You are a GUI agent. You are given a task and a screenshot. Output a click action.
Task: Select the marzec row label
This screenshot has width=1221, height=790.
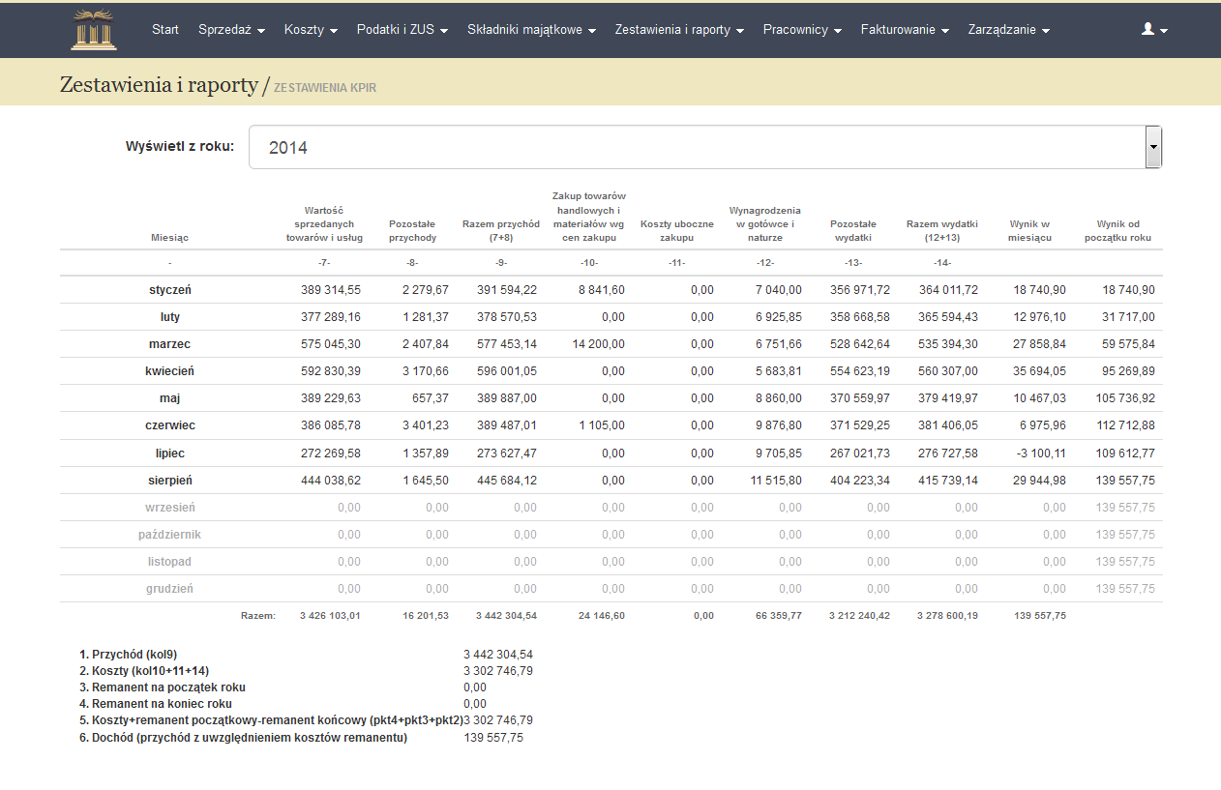coord(170,344)
